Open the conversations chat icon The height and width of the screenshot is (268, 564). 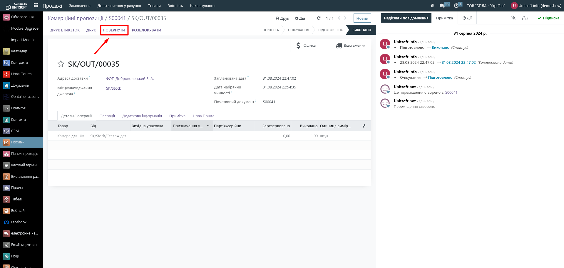(442, 6)
